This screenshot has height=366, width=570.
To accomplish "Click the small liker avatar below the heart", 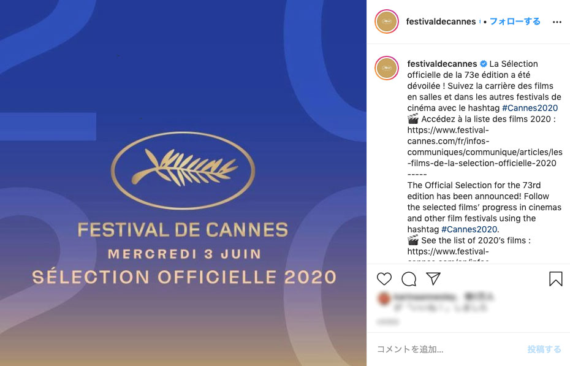I will (x=384, y=298).
